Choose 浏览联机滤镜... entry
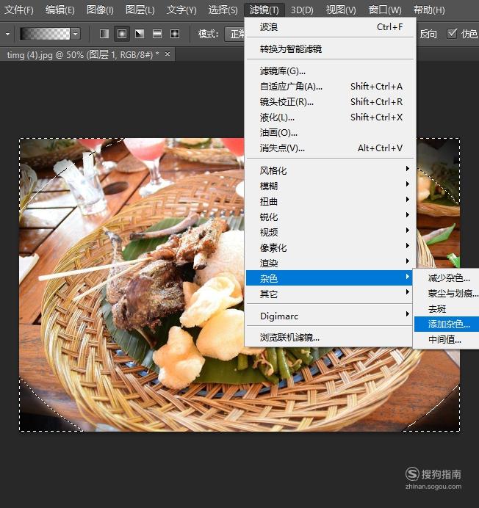The width and height of the screenshot is (479, 508). pyautogui.click(x=330, y=338)
